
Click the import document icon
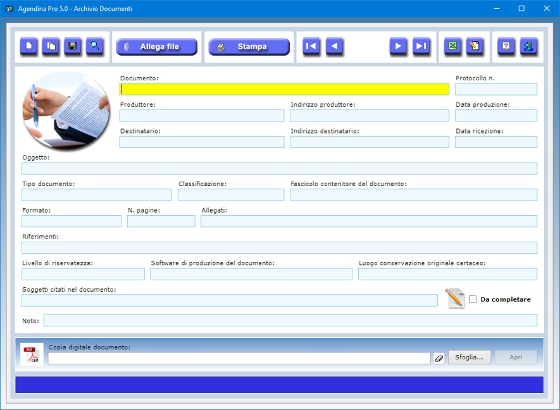click(x=475, y=46)
